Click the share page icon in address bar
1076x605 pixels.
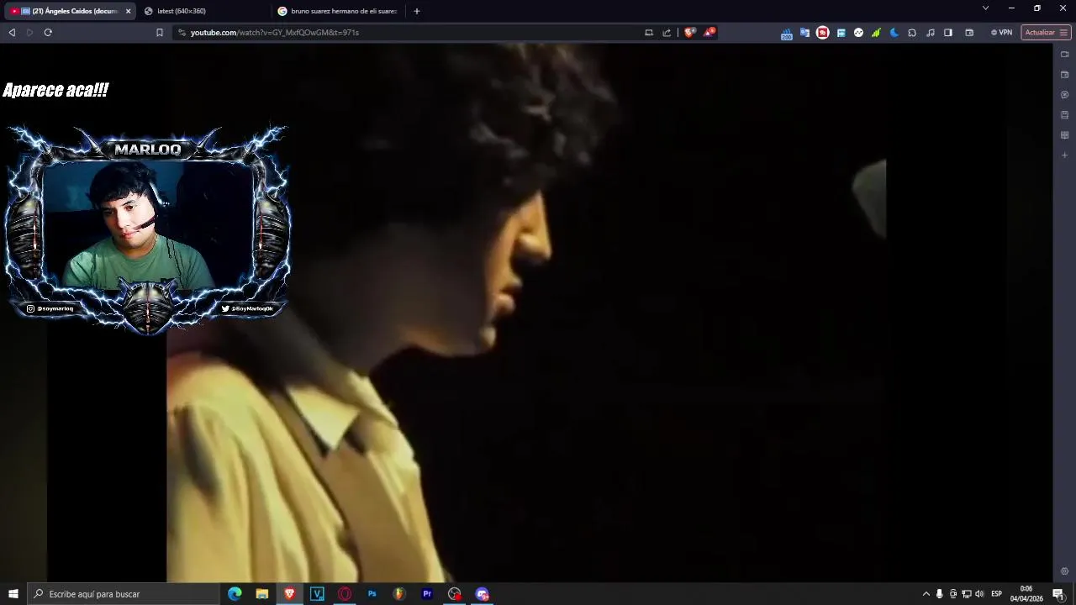coord(667,33)
